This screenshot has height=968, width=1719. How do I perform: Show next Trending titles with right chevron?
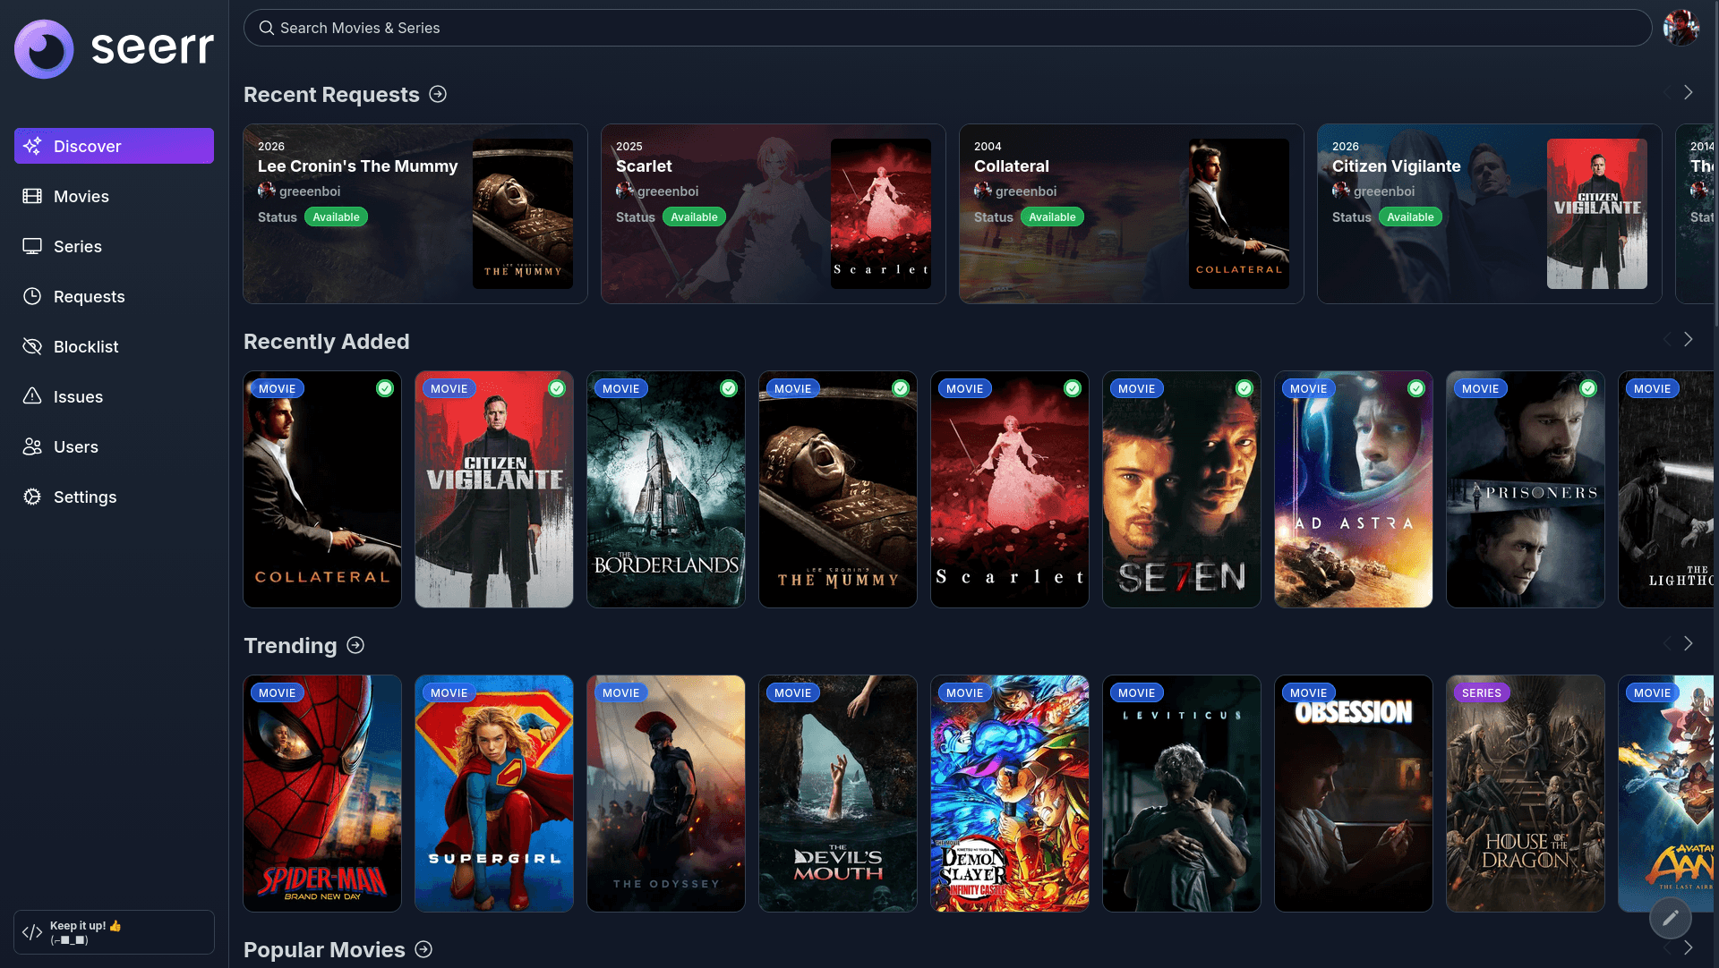click(x=1688, y=643)
